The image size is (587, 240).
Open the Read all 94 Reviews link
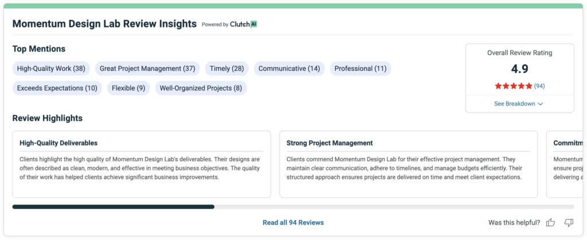pyautogui.click(x=293, y=222)
